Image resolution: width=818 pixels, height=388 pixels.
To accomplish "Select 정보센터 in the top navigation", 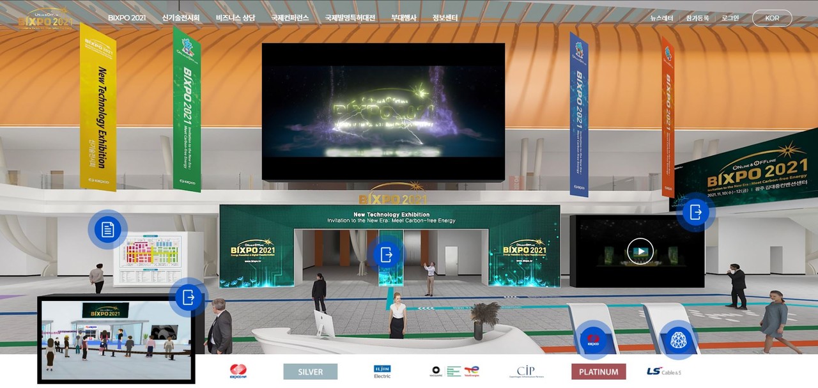I will tap(445, 18).
